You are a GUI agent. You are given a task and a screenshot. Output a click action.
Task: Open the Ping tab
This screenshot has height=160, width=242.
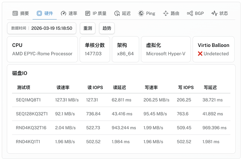147,13
